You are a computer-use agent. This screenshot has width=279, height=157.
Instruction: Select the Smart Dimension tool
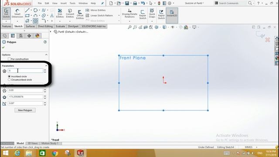[17, 13]
